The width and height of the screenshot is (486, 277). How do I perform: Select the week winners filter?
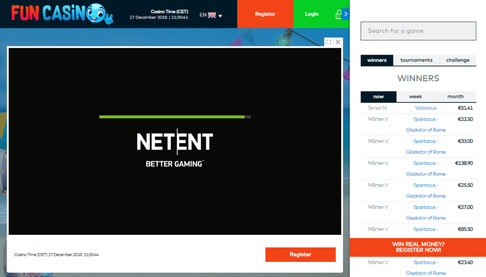(415, 97)
